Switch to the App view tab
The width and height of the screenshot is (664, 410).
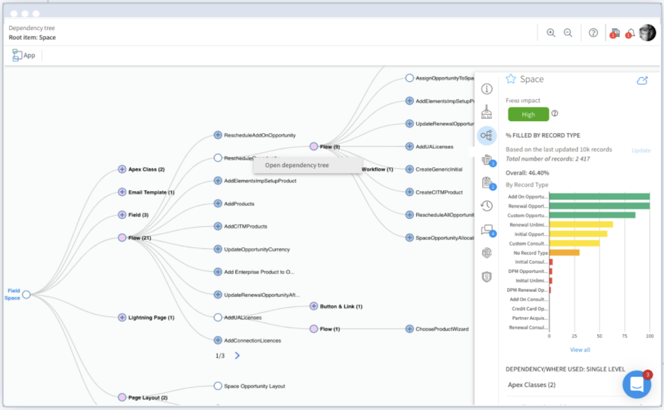click(23, 55)
